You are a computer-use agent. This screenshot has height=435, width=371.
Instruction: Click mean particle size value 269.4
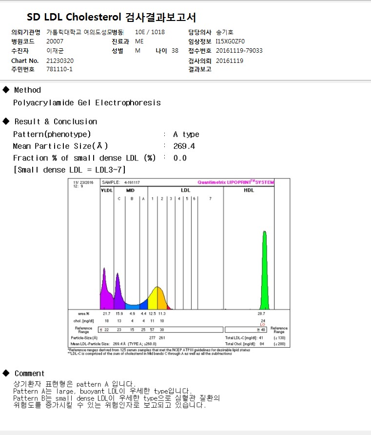point(184,146)
